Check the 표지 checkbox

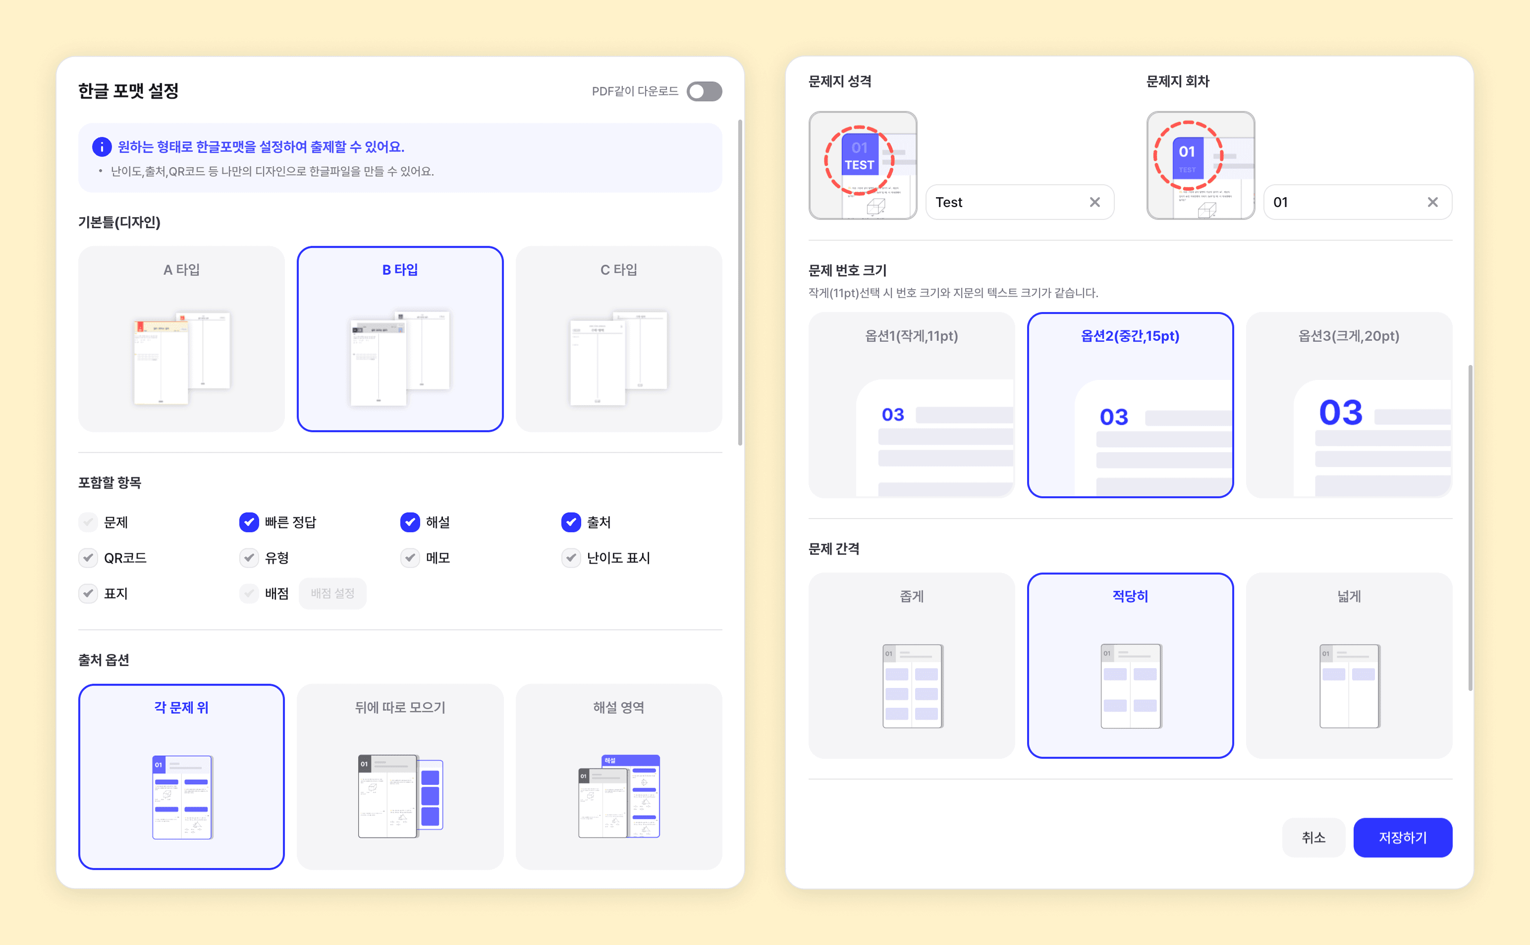click(x=88, y=593)
